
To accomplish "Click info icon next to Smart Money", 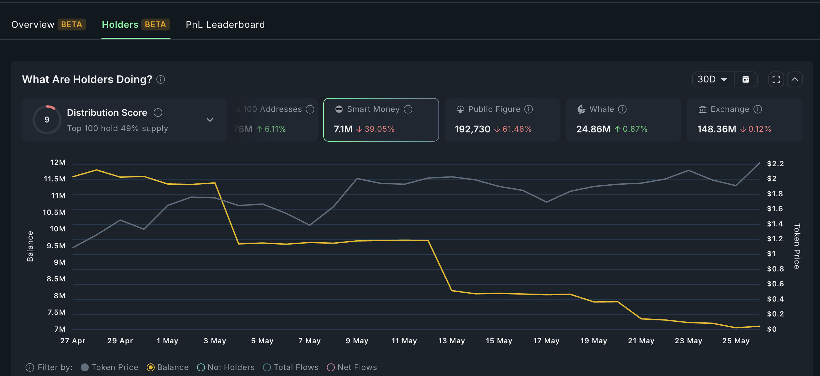I will click(408, 109).
